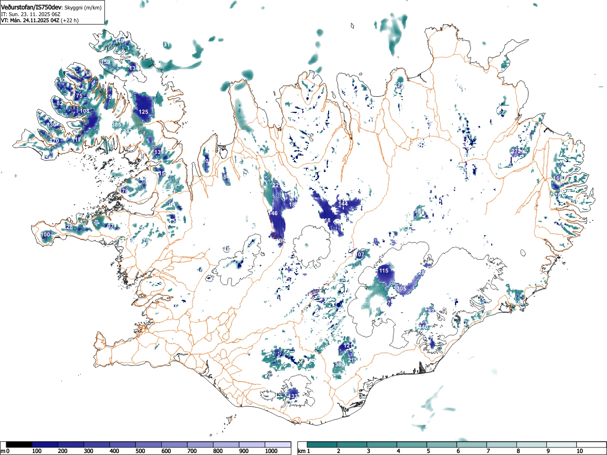Click the '31' value offshore in the northwest
The width and height of the screenshot is (607, 455).
coord(166,45)
